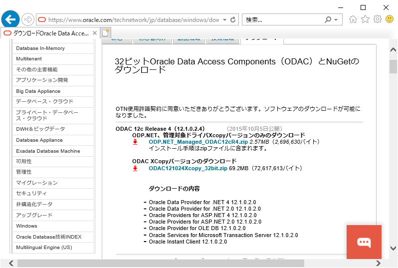Screen dimensions: 398x268
Task: Click the 検索 search input box
Action: (283, 20)
